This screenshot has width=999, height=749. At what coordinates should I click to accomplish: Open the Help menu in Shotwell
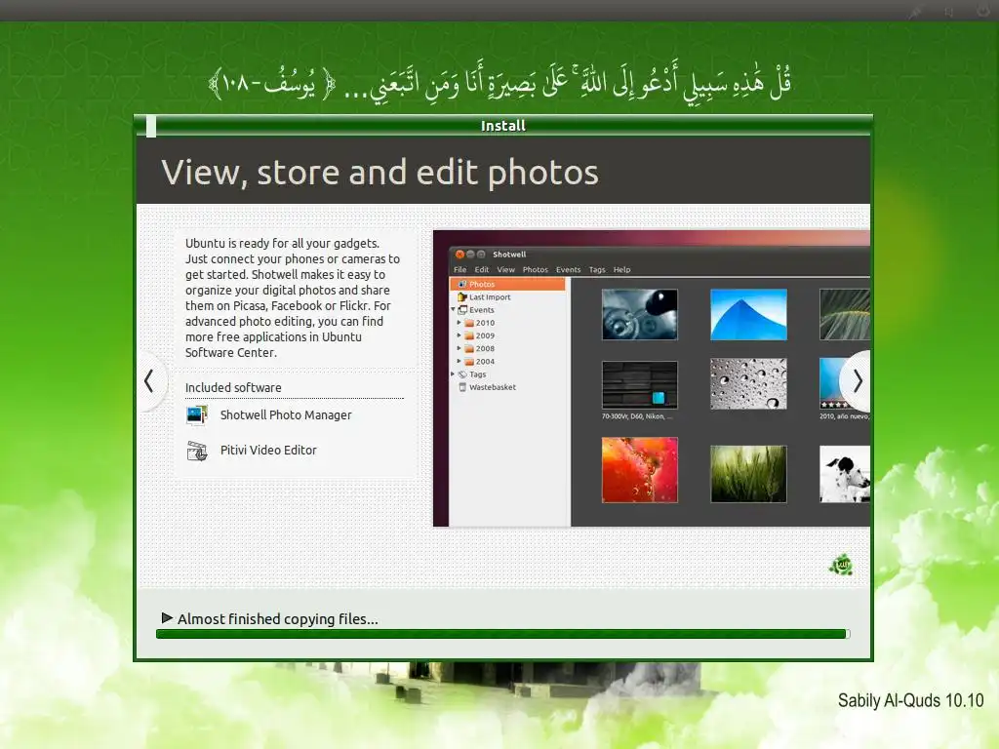[x=621, y=269]
